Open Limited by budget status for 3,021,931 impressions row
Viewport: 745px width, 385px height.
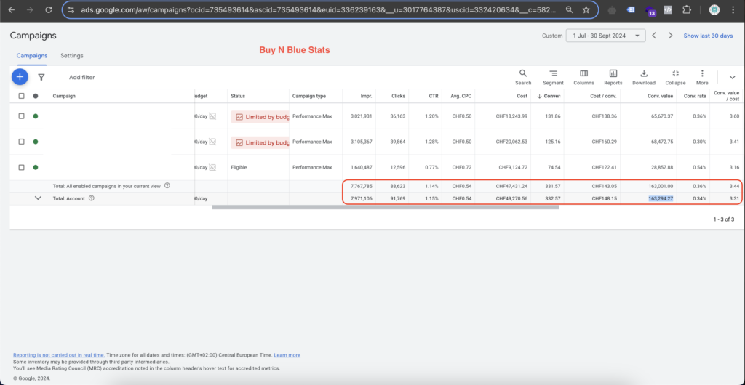click(x=260, y=116)
